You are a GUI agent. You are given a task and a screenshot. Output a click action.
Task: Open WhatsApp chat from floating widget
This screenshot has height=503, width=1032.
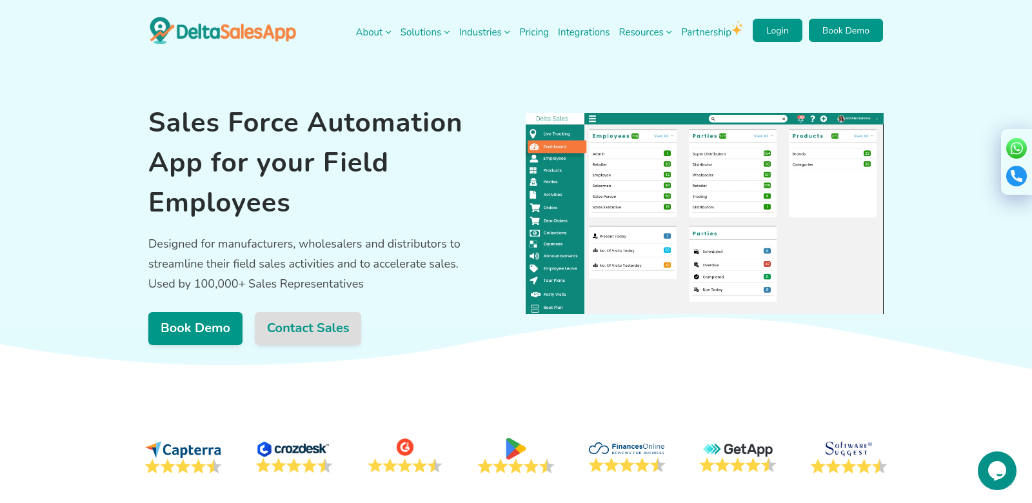click(x=1017, y=148)
